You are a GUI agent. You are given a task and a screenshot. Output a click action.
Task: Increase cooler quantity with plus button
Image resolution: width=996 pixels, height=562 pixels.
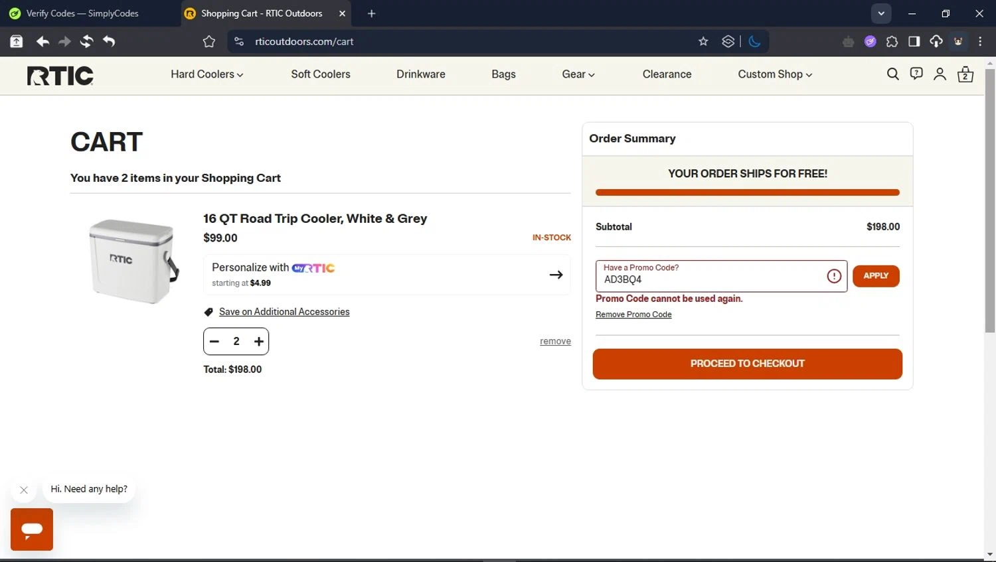tap(259, 342)
